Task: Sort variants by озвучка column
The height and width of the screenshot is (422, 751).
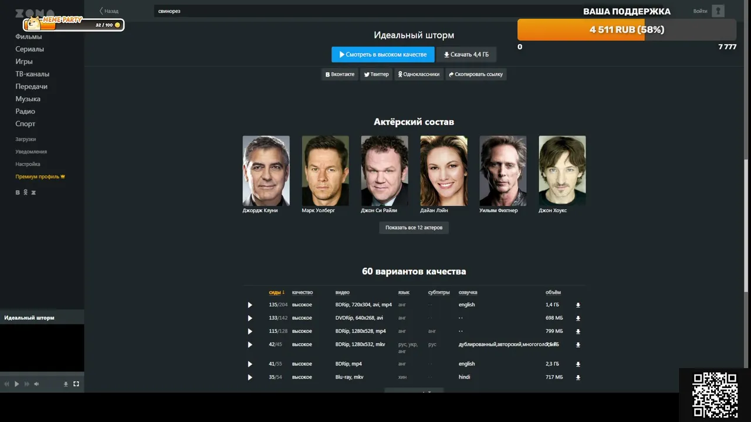Action: (468, 292)
